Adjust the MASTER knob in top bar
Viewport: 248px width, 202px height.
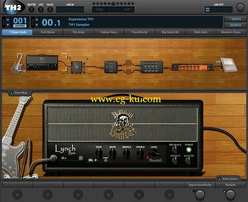click(x=31, y=9)
